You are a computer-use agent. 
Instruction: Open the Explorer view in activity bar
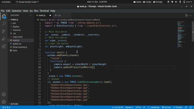[x=4, y=16]
